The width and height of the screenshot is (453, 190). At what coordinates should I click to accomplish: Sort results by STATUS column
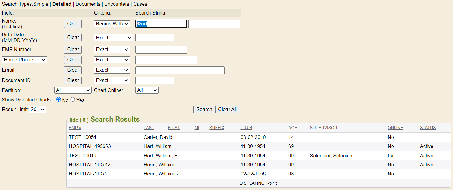428,128
